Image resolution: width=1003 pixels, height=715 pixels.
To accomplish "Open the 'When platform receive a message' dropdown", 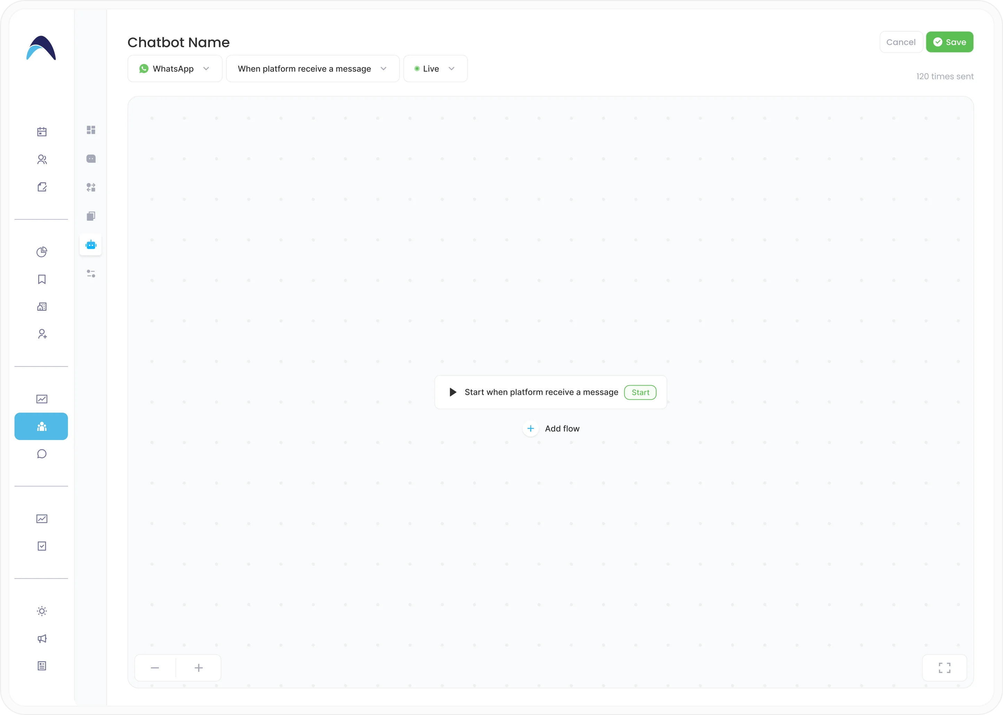I will tap(313, 69).
